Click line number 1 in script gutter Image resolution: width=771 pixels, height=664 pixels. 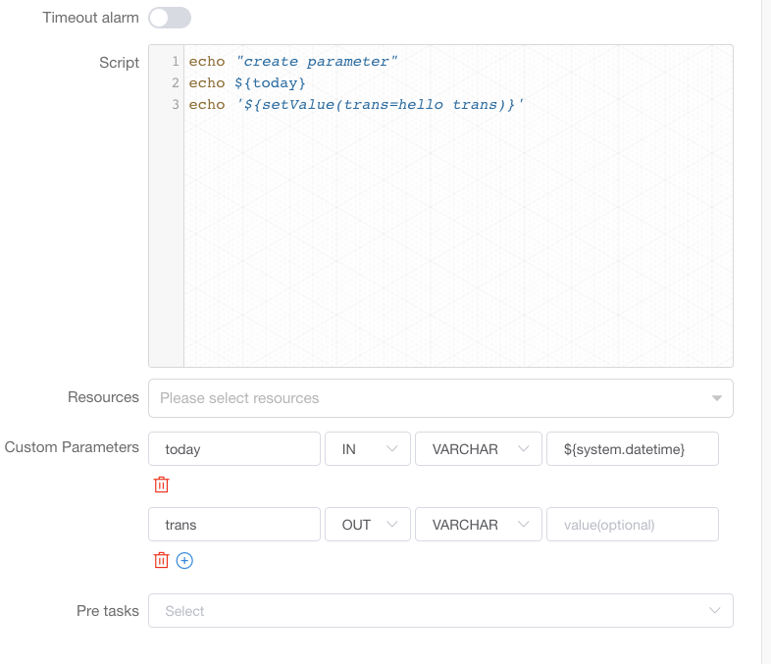[x=175, y=62]
